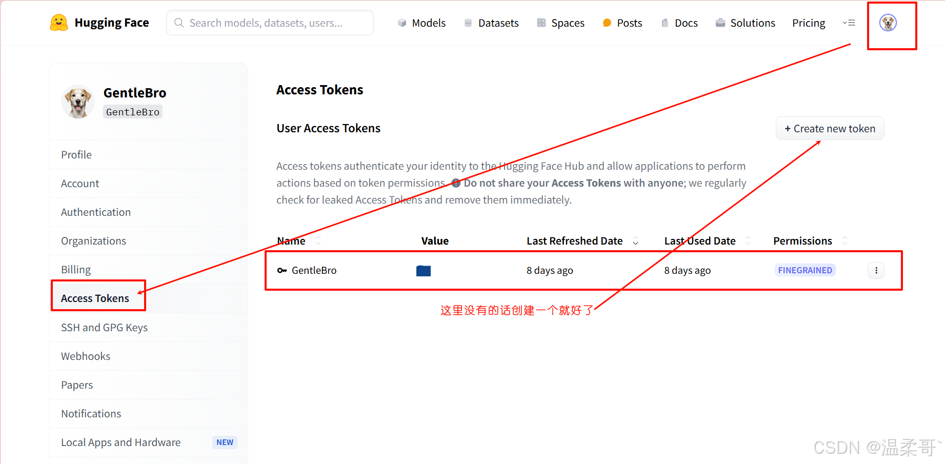Focus the search models, datasets, users field
The height and width of the screenshot is (464, 945).
tap(270, 23)
